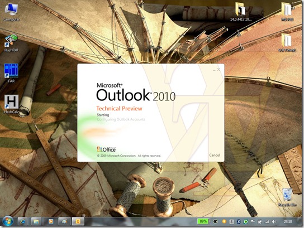Click the 89% battery indicator

203,221
